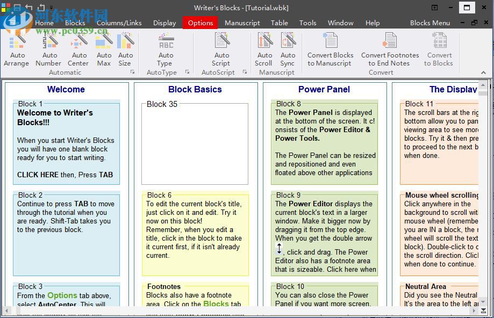This screenshot has height=318, width=494.
Task: Click the Auto Number icon
Action: pyautogui.click(x=49, y=48)
